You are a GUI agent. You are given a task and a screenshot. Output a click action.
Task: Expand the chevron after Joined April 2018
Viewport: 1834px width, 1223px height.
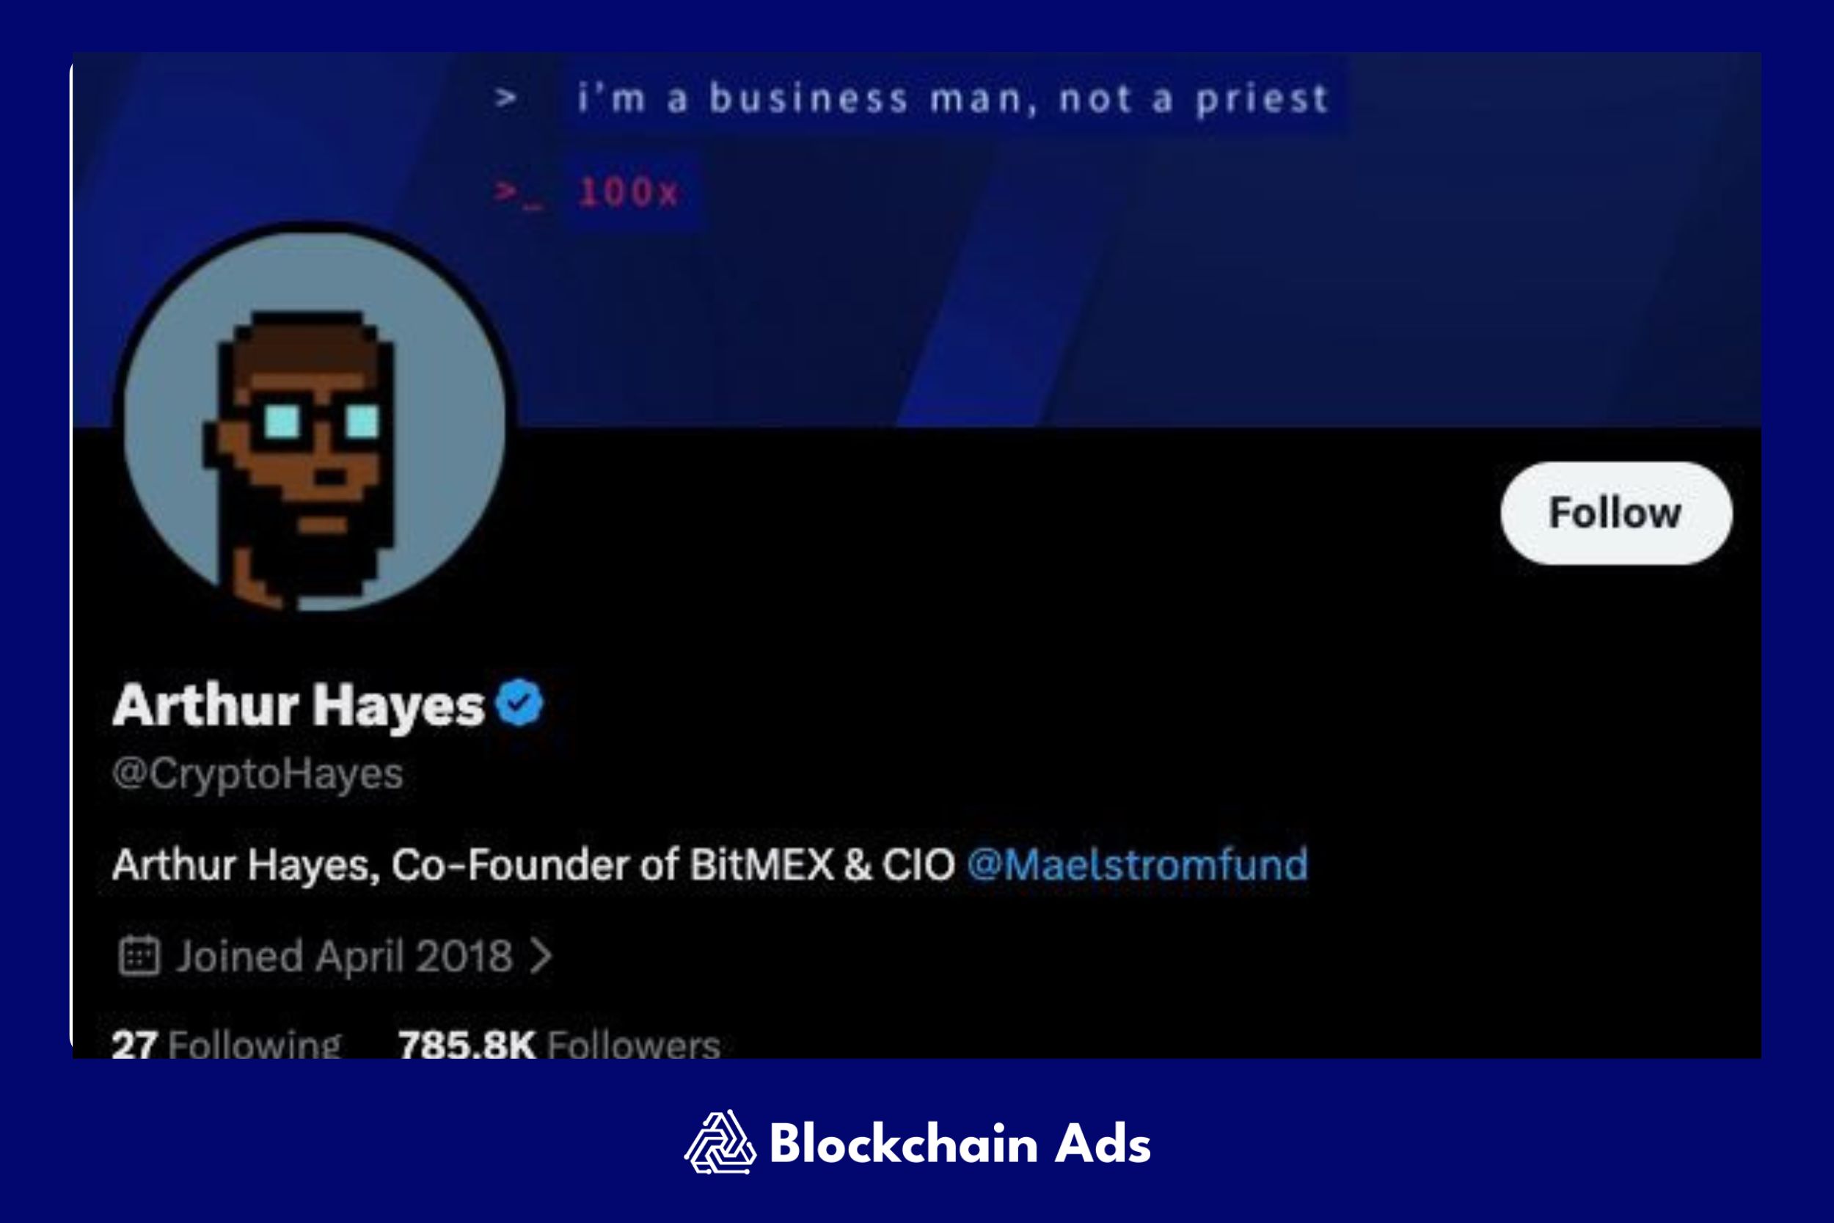click(x=541, y=956)
